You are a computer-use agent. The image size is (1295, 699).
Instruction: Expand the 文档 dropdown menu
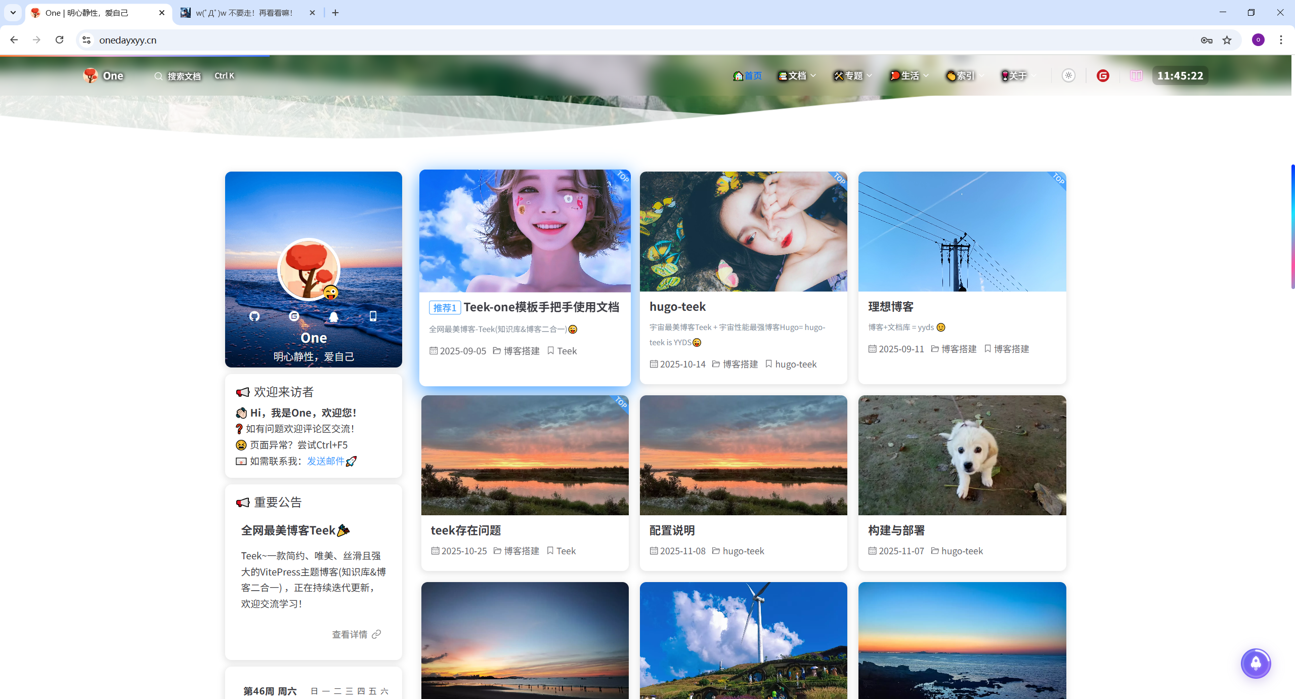[x=797, y=76]
